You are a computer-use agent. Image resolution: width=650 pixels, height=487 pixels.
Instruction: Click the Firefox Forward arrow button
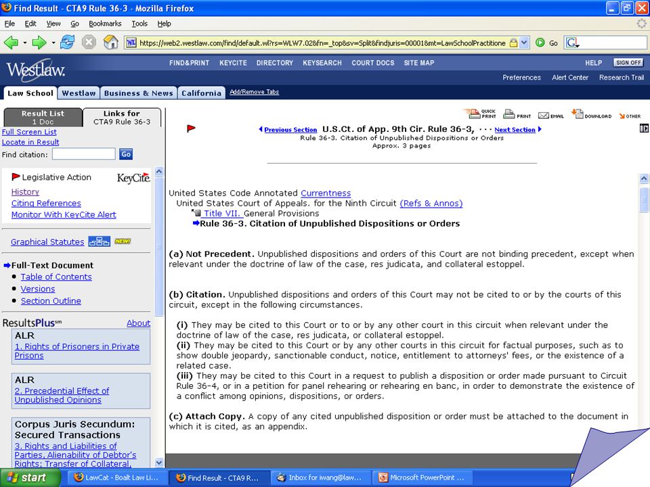[x=39, y=42]
